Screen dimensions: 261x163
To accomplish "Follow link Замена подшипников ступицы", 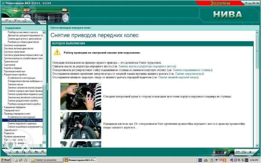I will [x=192, y=70].
